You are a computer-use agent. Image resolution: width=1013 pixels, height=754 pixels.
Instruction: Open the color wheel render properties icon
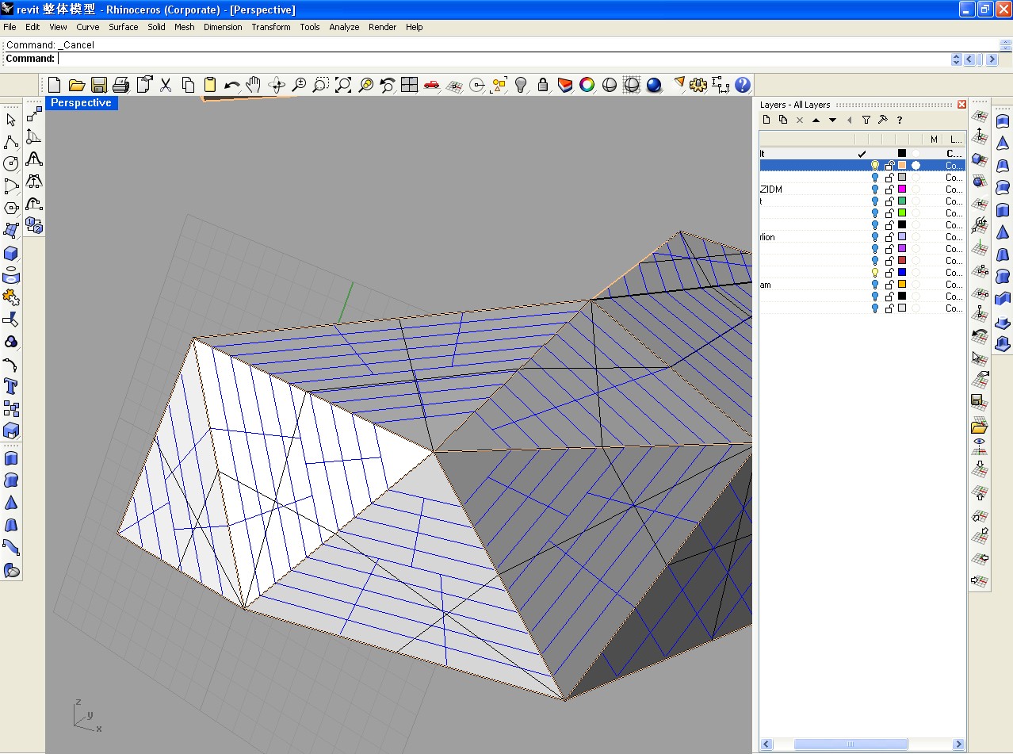point(587,85)
